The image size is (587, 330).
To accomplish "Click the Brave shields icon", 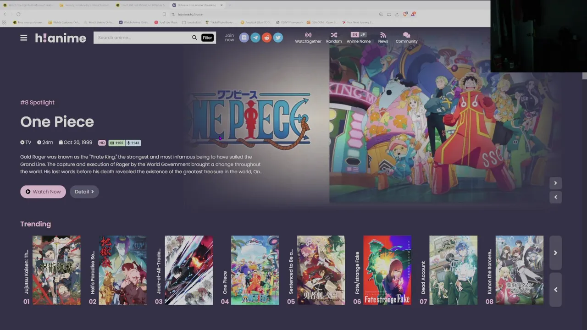I will point(405,14).
